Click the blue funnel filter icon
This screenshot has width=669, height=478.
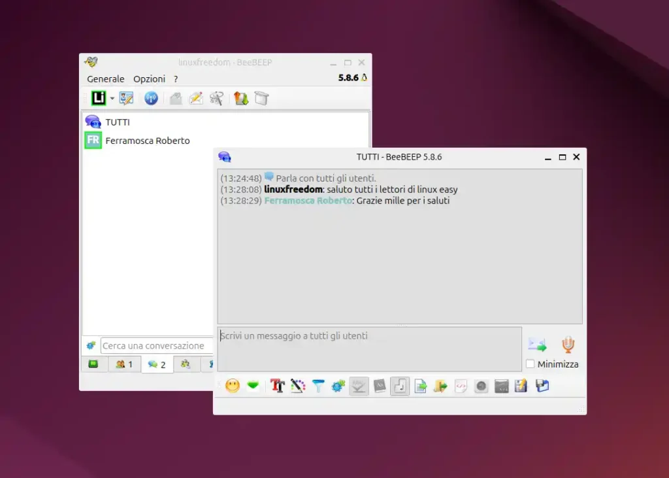(318, 386)
